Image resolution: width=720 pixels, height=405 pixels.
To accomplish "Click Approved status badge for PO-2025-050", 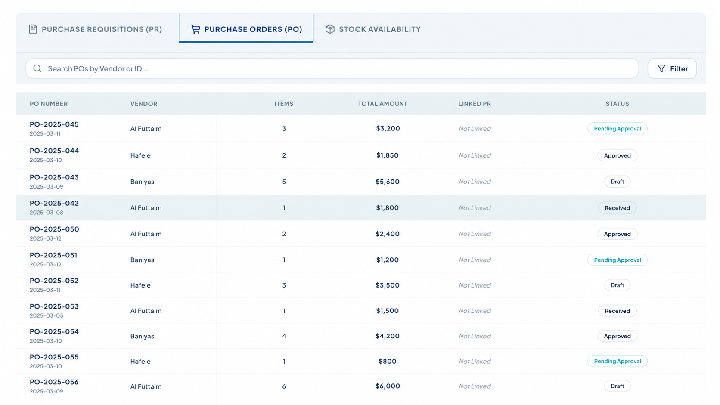I will (618, 234).
